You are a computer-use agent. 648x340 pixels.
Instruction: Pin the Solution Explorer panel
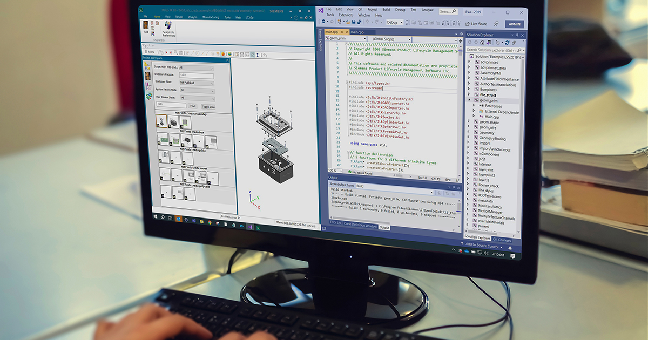point(517,35)
